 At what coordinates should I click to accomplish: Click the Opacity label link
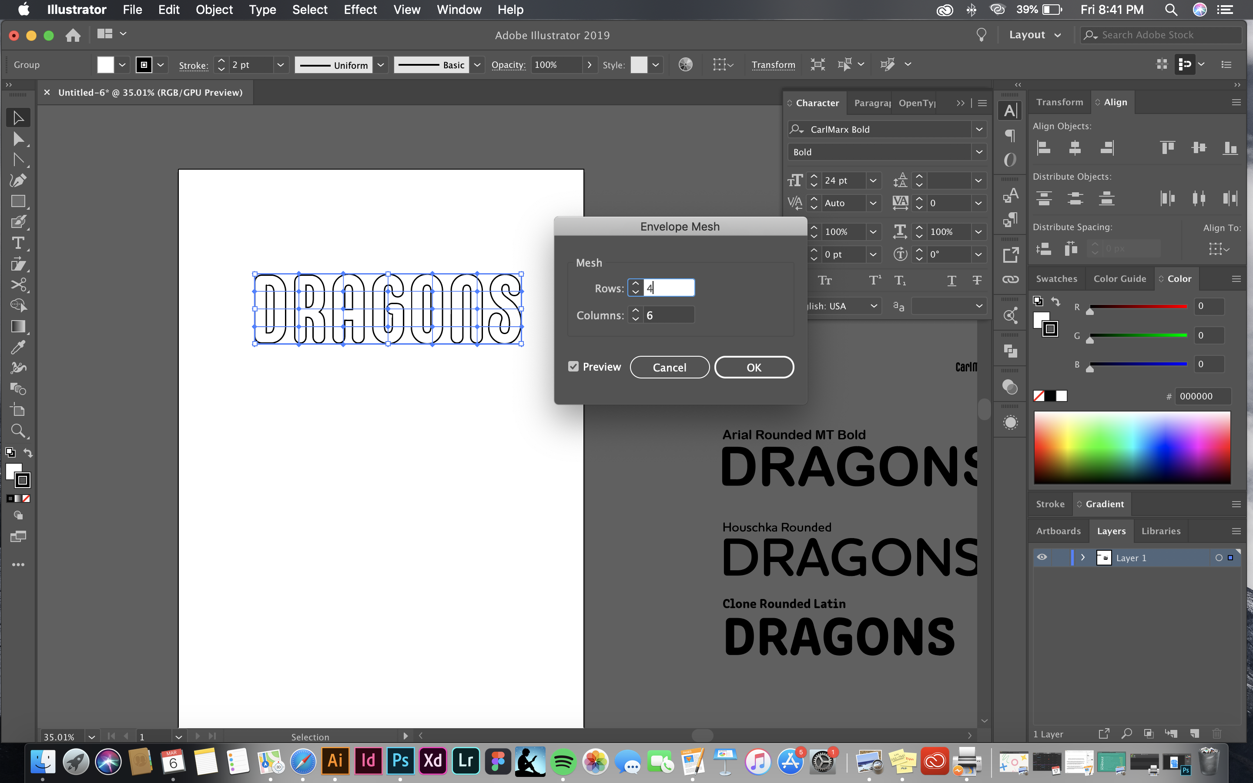(x=509, y=65)
